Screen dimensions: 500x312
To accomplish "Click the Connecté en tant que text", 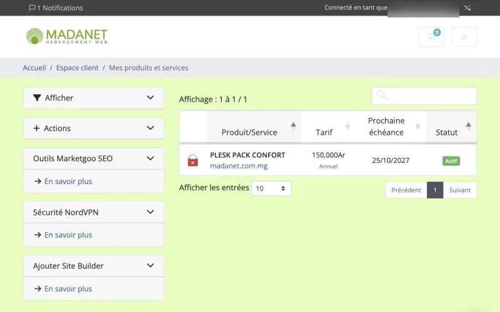I will point(356,7).
